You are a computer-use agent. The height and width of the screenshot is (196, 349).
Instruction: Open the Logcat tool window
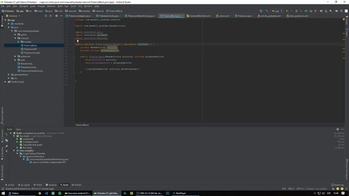24,185
